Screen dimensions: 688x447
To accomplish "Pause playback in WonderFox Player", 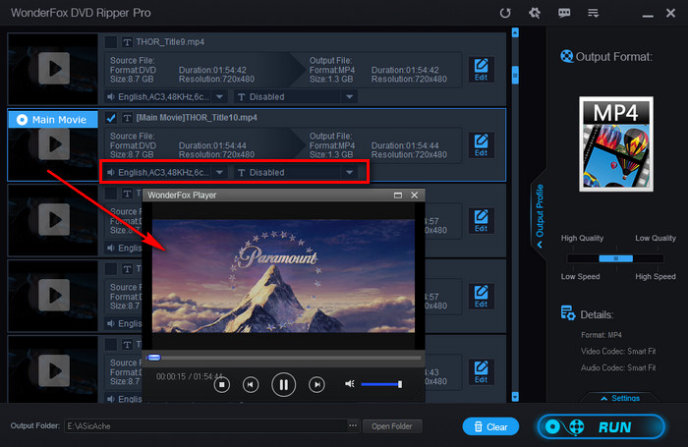I will [283, 384].
